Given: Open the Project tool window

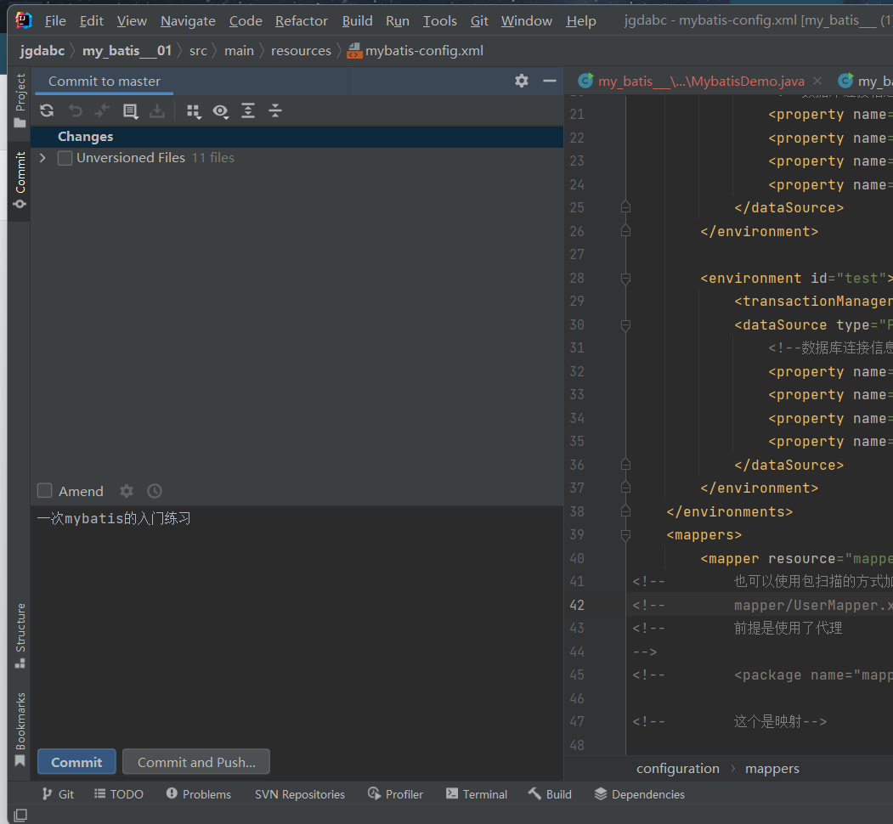Looking at the screenshot, I should pyautogui.click(x=20, y=100).
